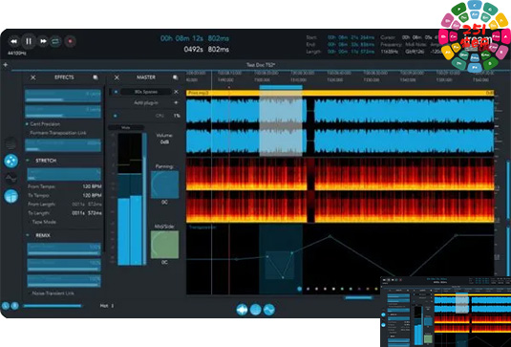Pop out the MASTER panel window
This screenshot has width=511, height=347.
point(176,77)
